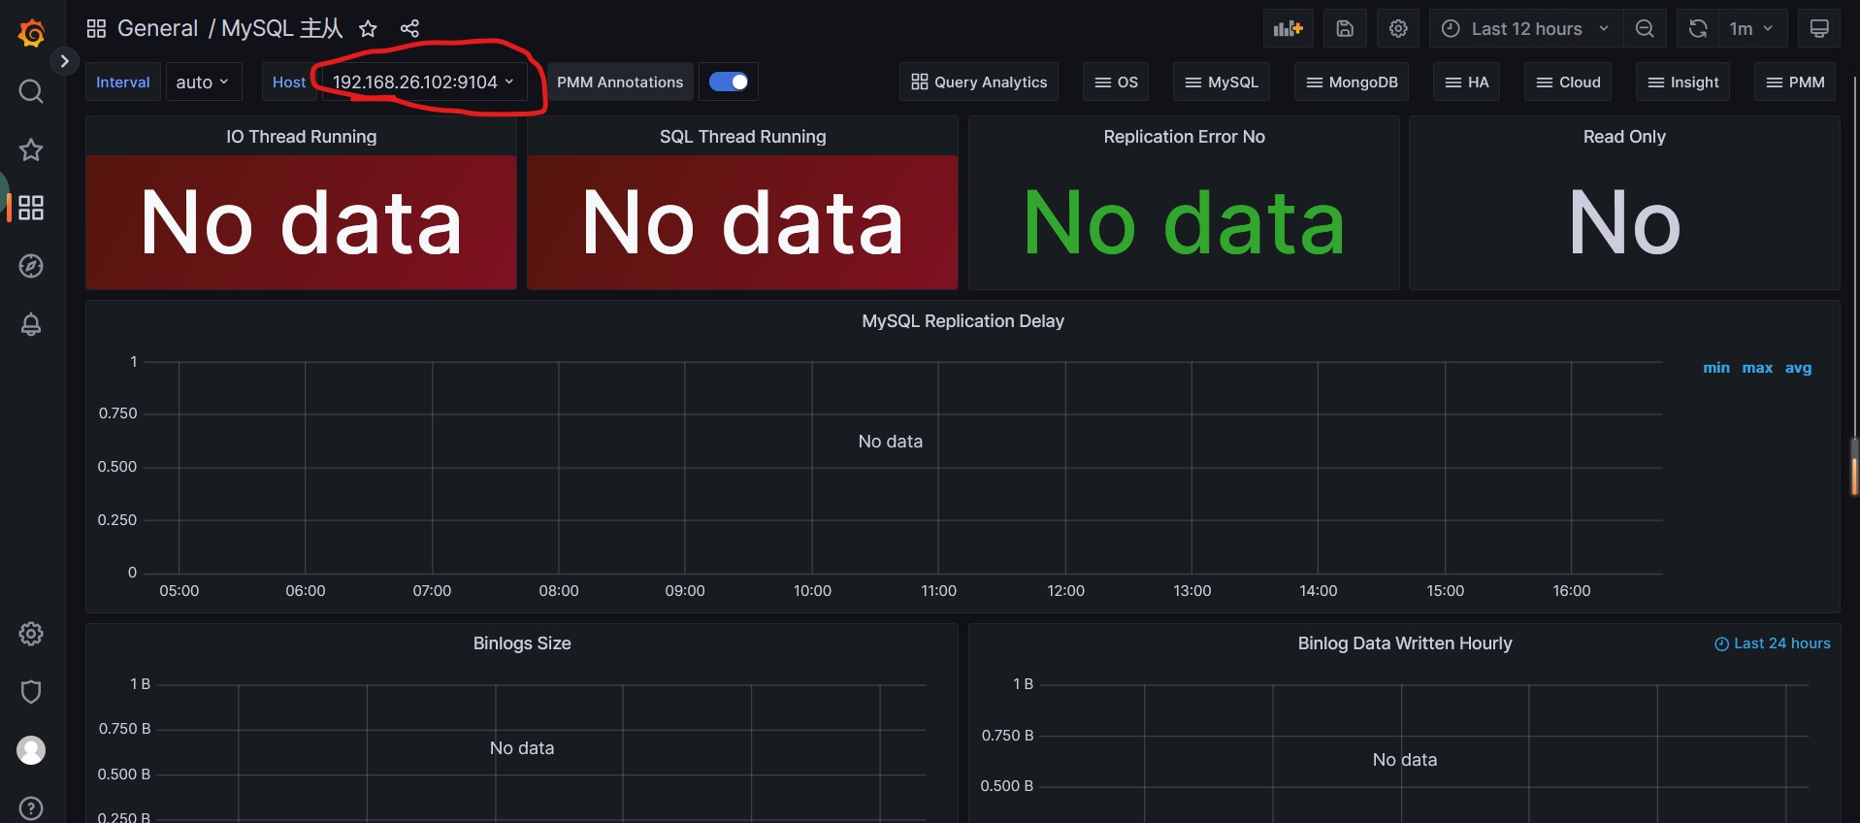Sort legend by avg column

click(x=1798, y=368)
